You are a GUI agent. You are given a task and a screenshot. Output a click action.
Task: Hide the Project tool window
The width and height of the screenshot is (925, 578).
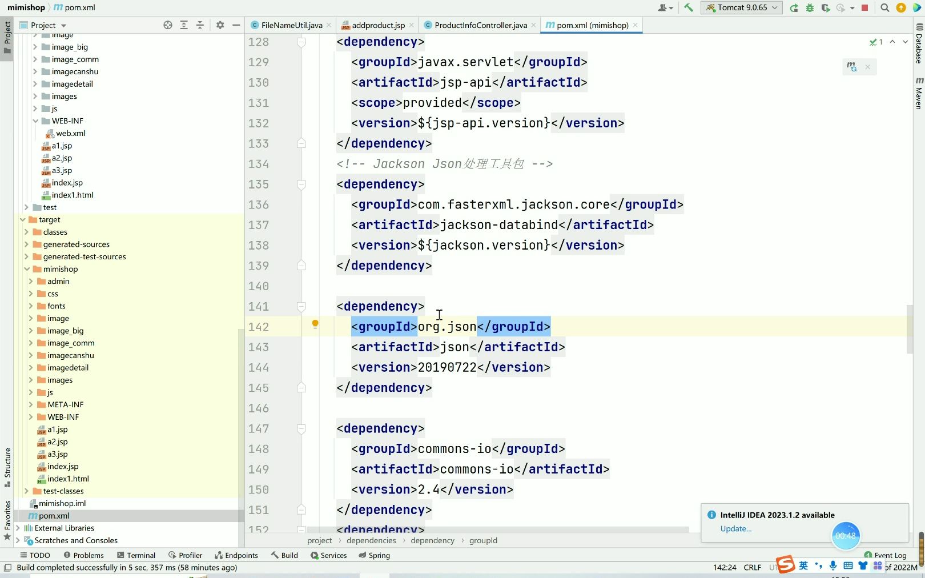(236, 25)
